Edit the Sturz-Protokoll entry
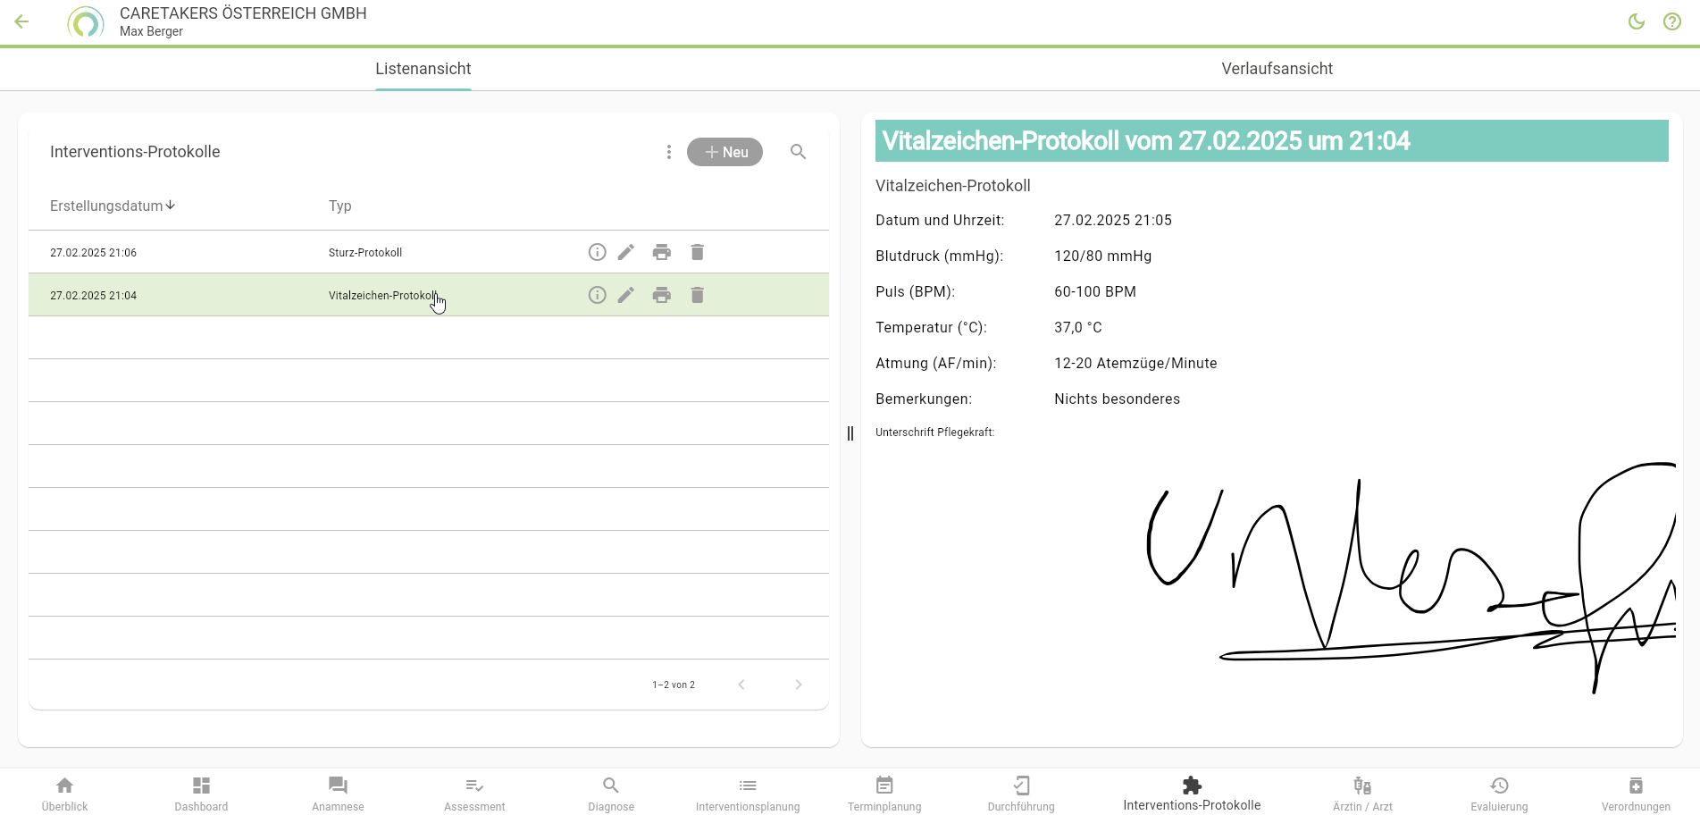 point(625,252)
